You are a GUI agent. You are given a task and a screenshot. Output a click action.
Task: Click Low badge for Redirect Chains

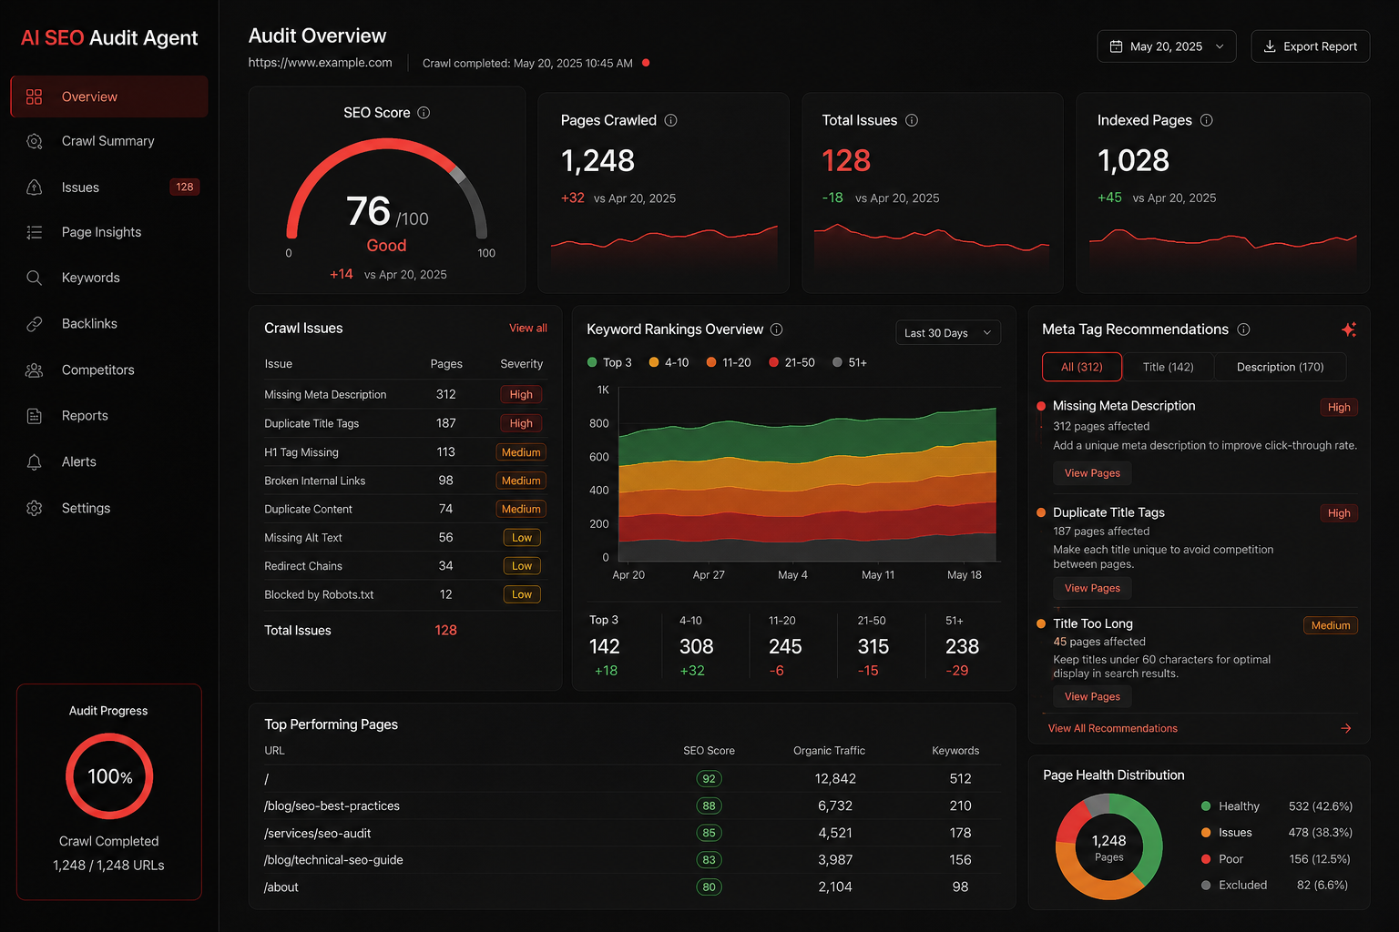coord(522,566)
